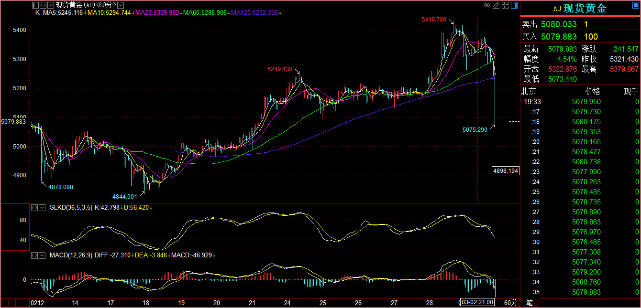Select the 笔 tab below tick list
The image size is (641, 308).
pyautogui.click(x=530, y=303)
